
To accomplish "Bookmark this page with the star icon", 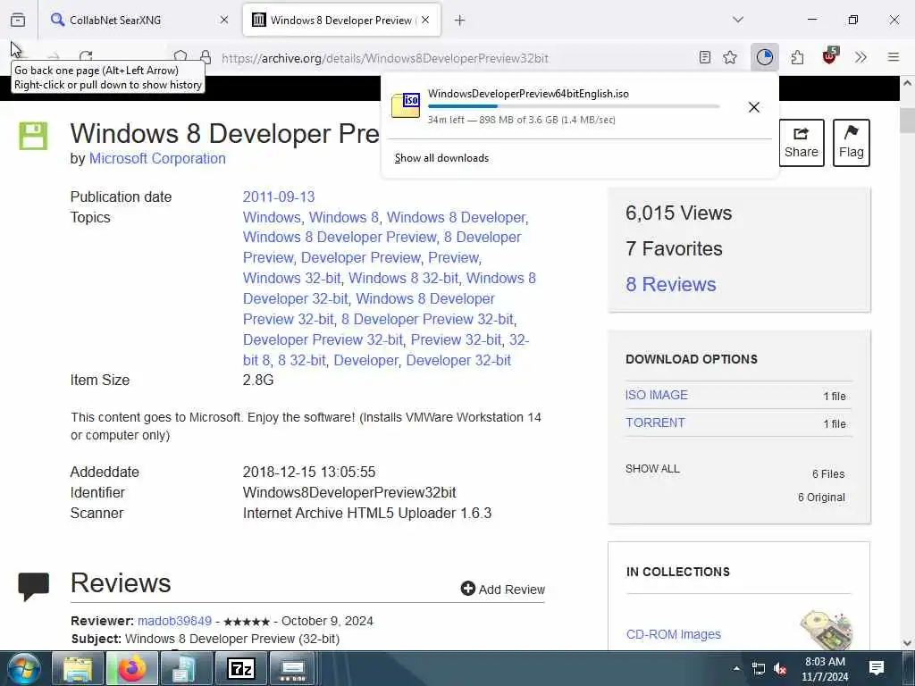I will click(x=730, y=57).
